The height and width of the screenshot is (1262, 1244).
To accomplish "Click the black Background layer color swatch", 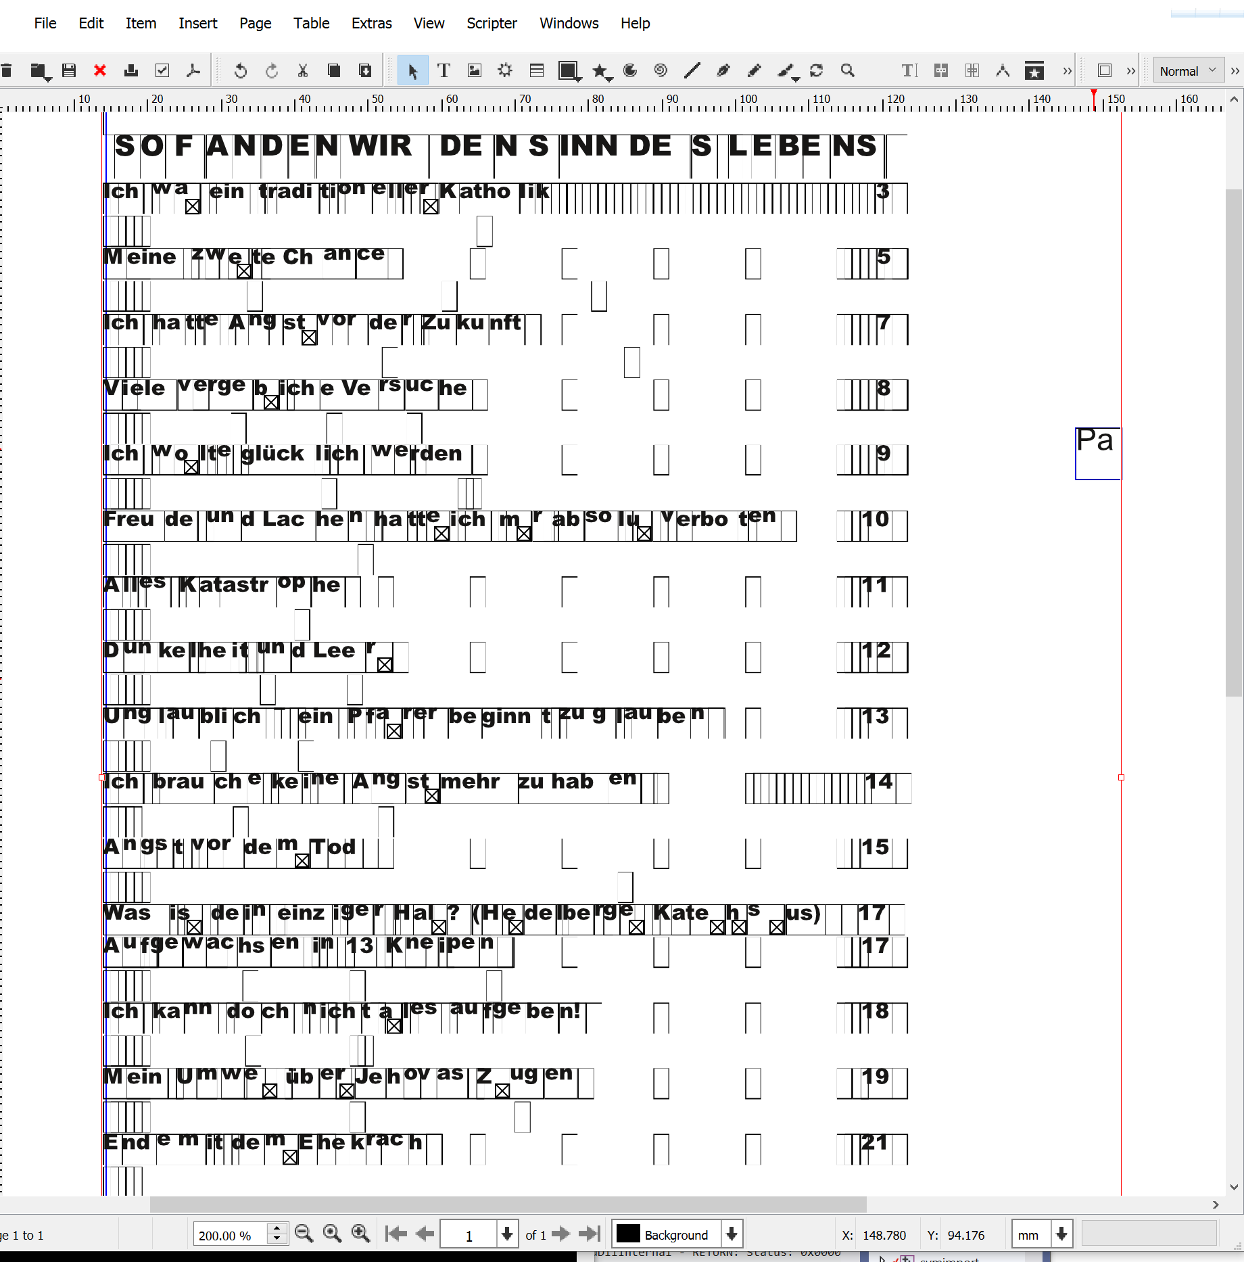I will (x=628, y=1235).
